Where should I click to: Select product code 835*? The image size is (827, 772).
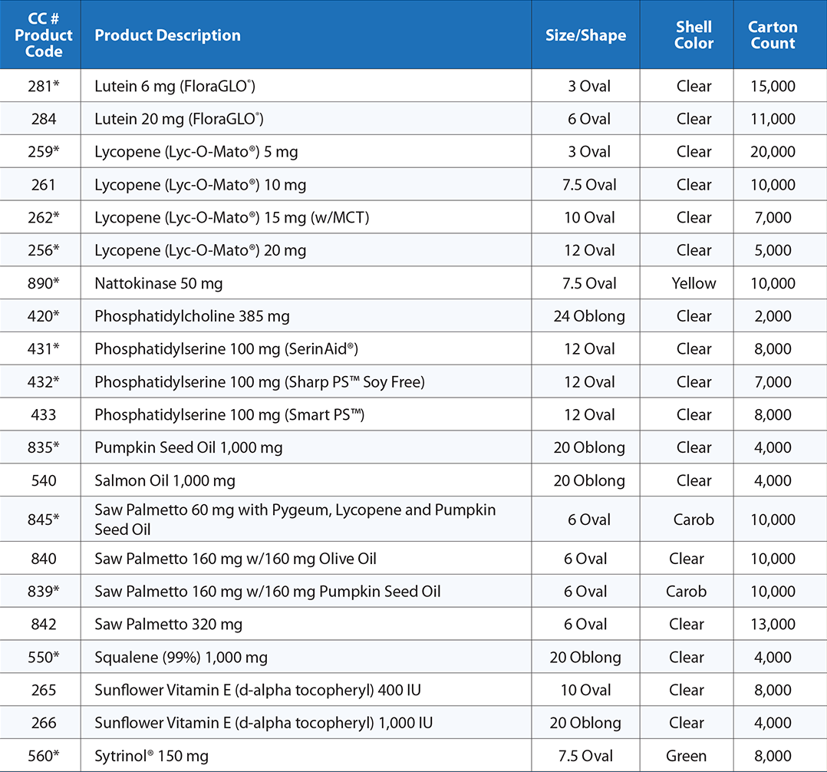pos(43,447)
